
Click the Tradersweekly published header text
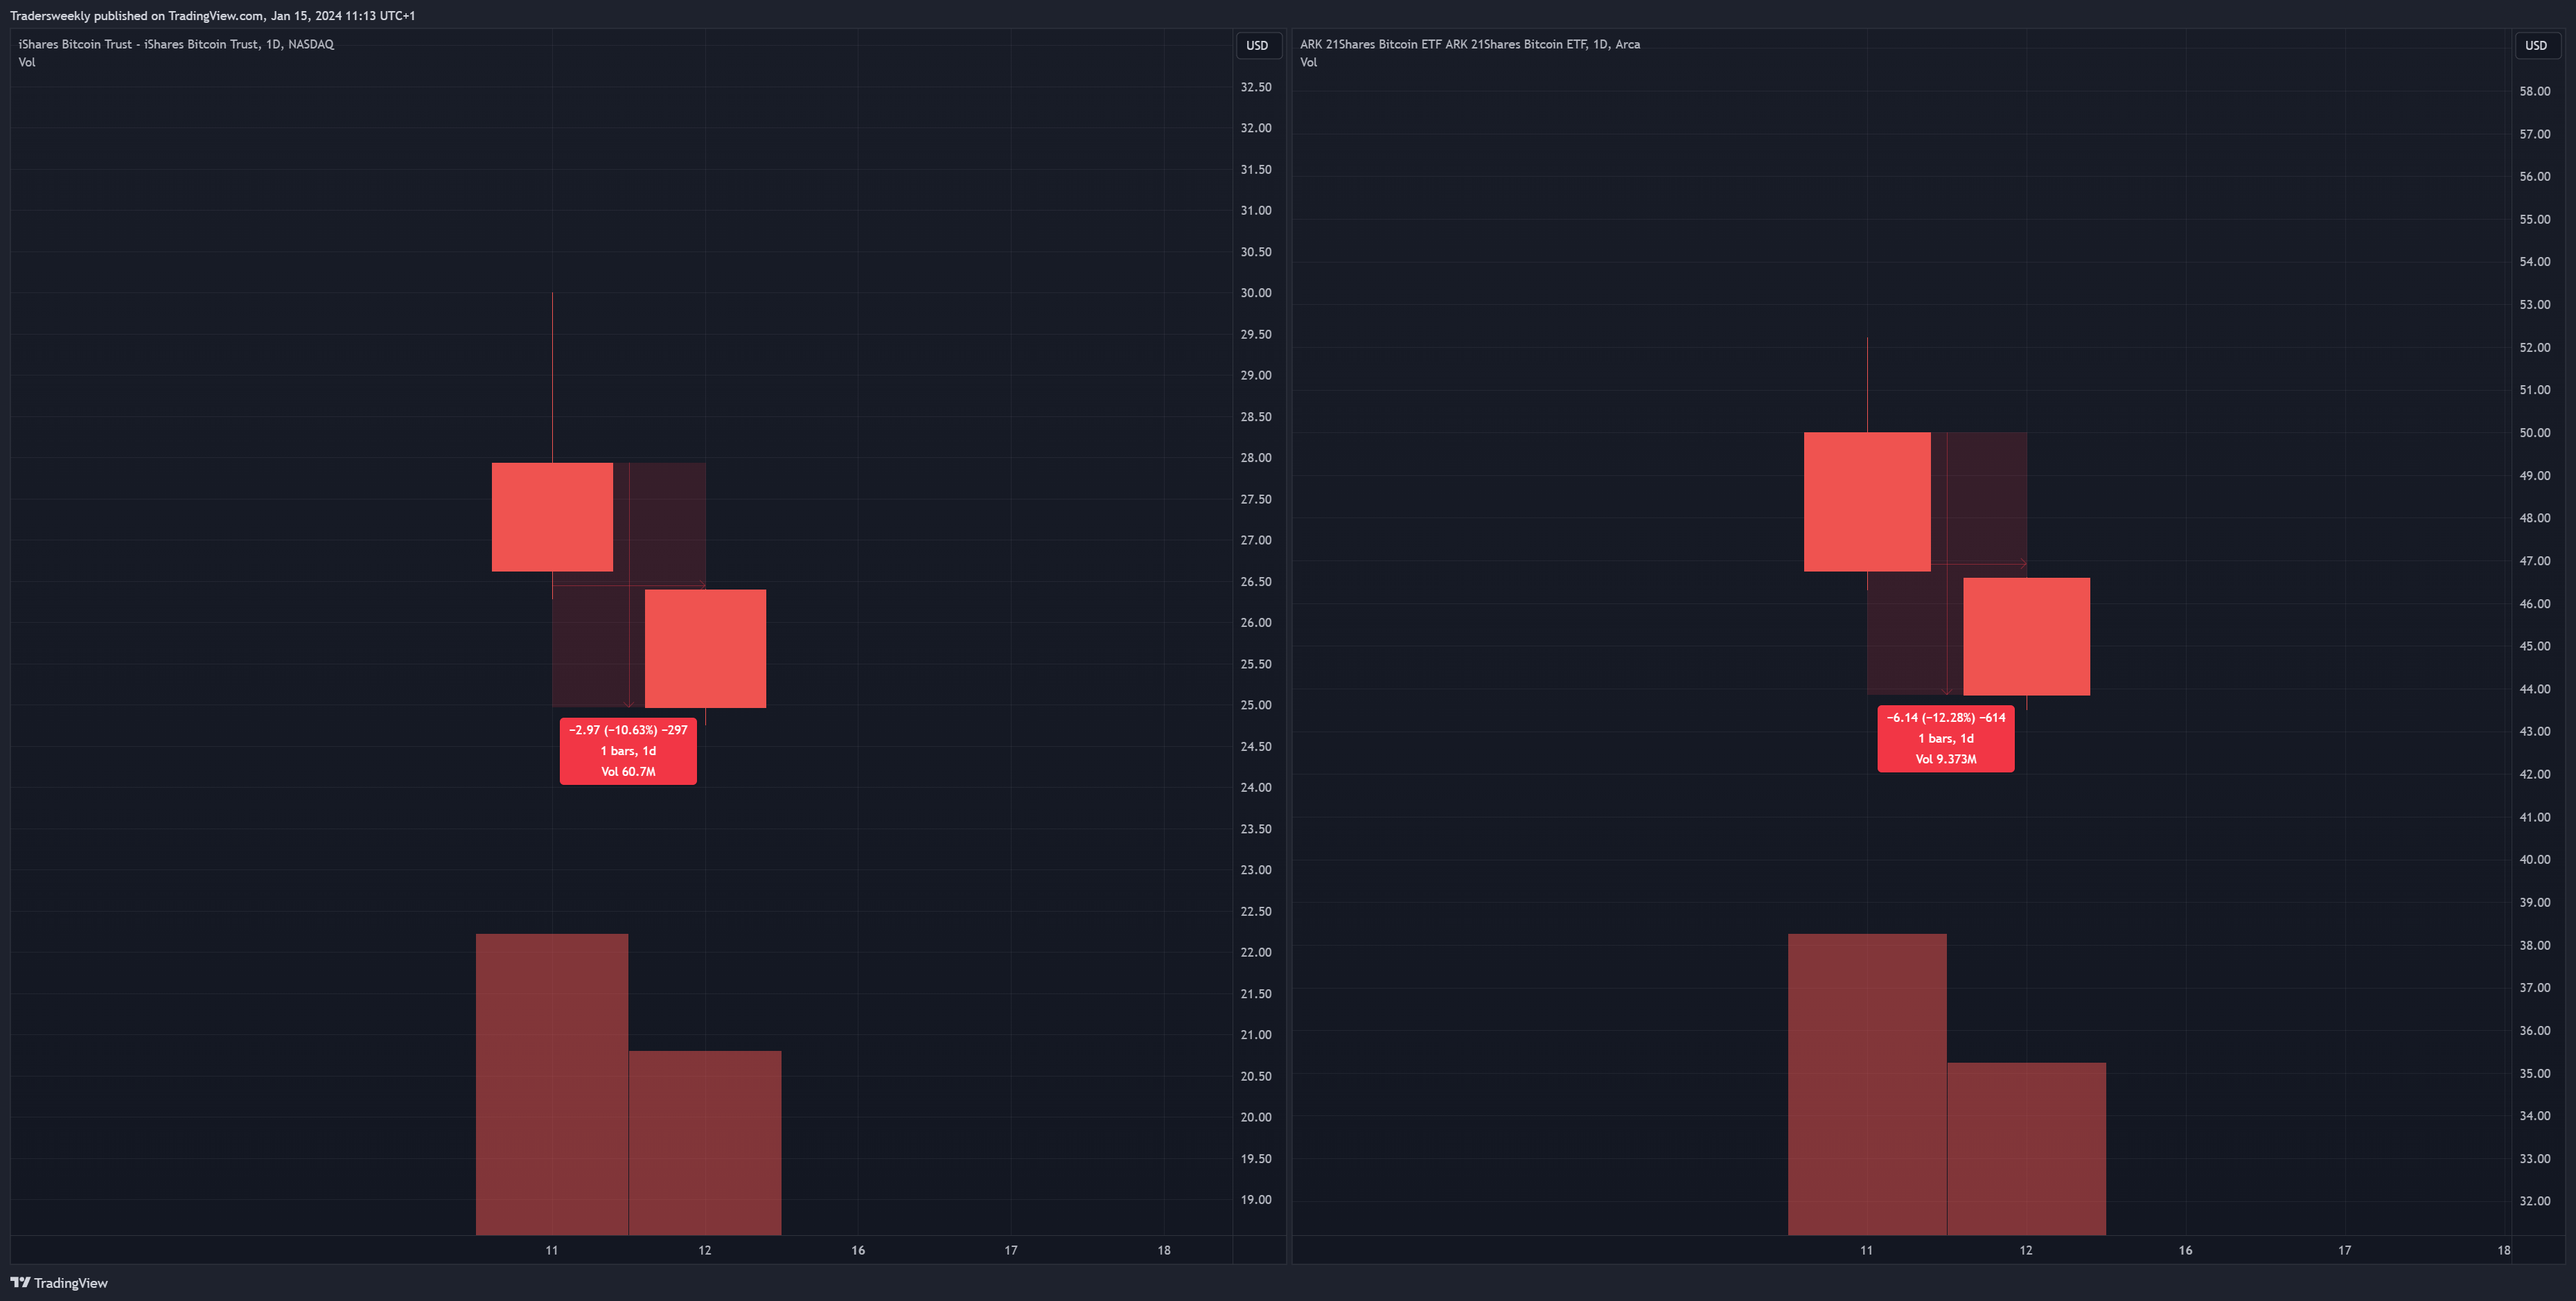click(x=213, y=15)
